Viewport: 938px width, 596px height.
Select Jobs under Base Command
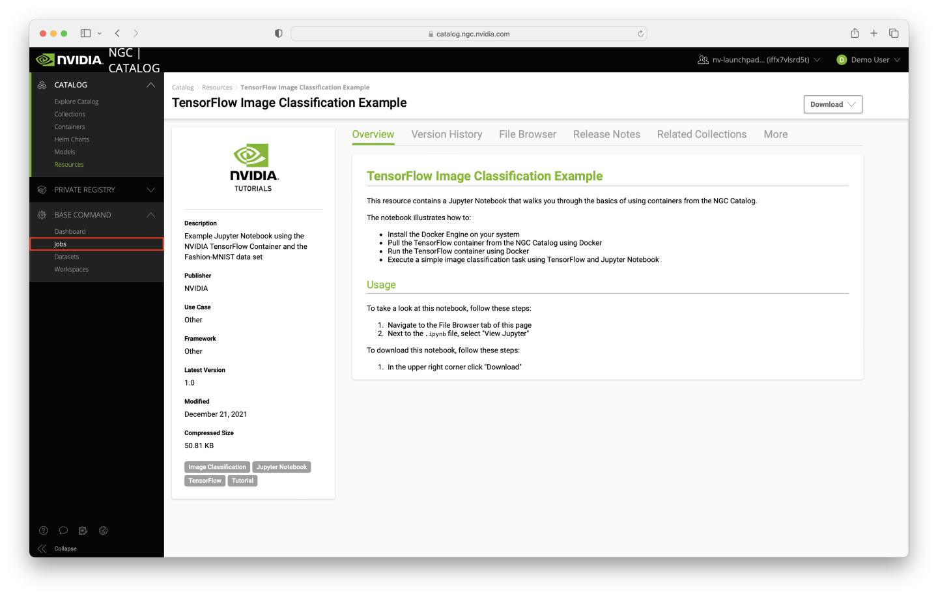pyautogui.click(x=60, y=244)
